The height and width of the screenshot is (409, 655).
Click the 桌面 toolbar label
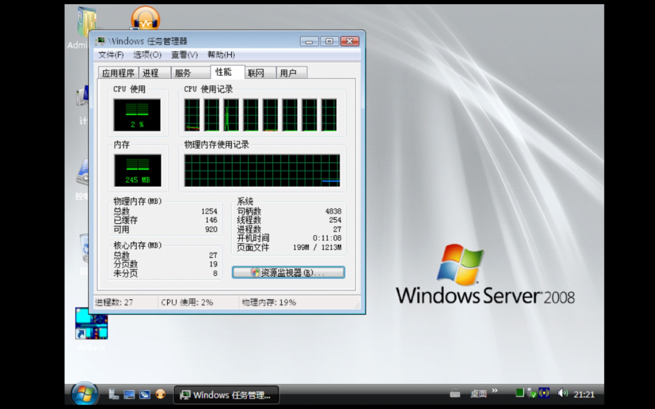[x=478, y=394]
